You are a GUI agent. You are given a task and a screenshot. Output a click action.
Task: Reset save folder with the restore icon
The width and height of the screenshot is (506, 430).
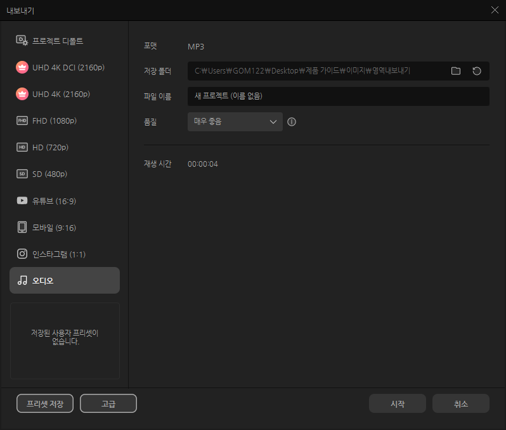coord(477,71)
